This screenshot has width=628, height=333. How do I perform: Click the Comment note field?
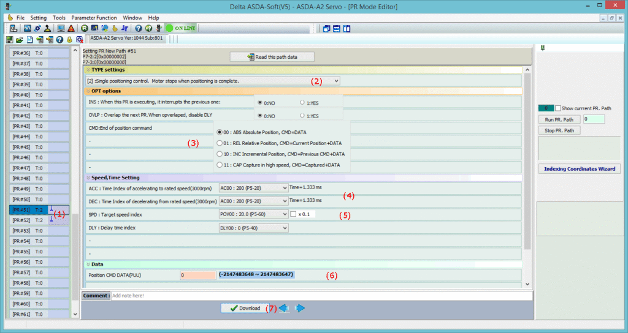(x=321, y=296)
